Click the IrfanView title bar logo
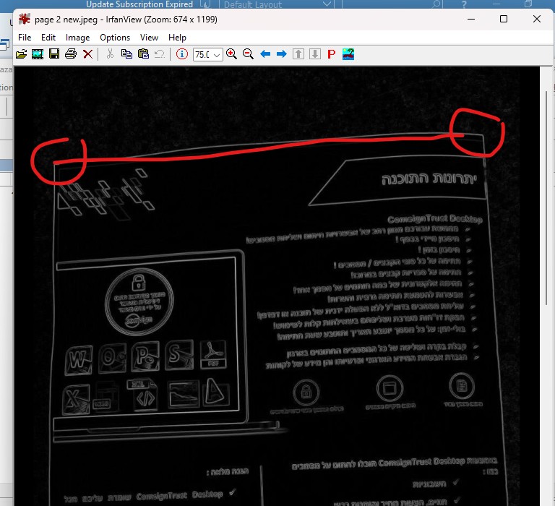 point(25,19)
